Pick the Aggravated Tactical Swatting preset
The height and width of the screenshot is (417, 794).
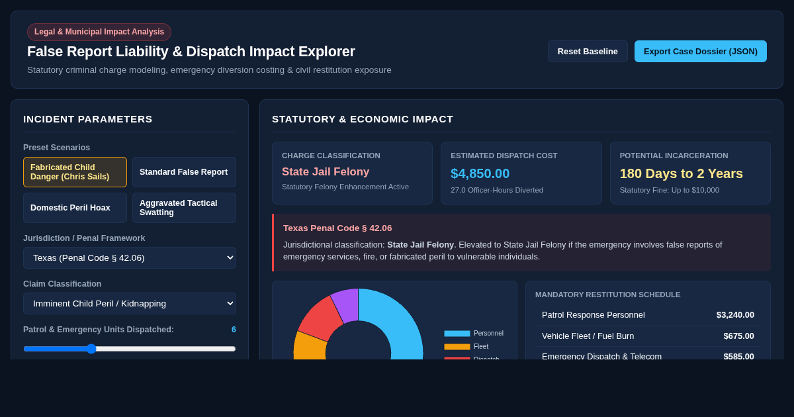(x=184, y=208)
